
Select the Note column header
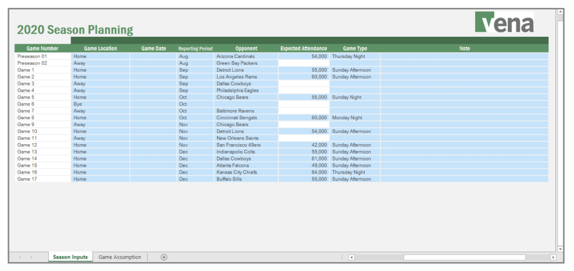click(464, 48)
